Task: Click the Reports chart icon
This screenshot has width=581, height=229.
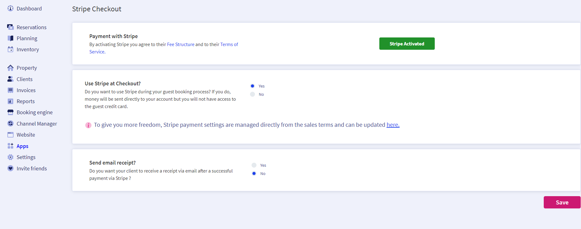Action: tap(10, 101)
